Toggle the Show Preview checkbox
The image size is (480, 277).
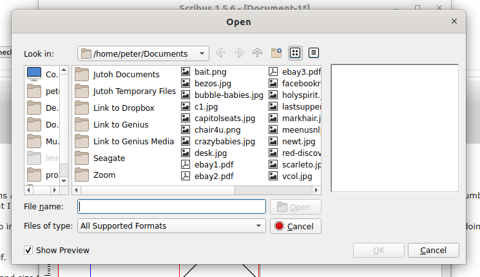[x=28, y=250]
